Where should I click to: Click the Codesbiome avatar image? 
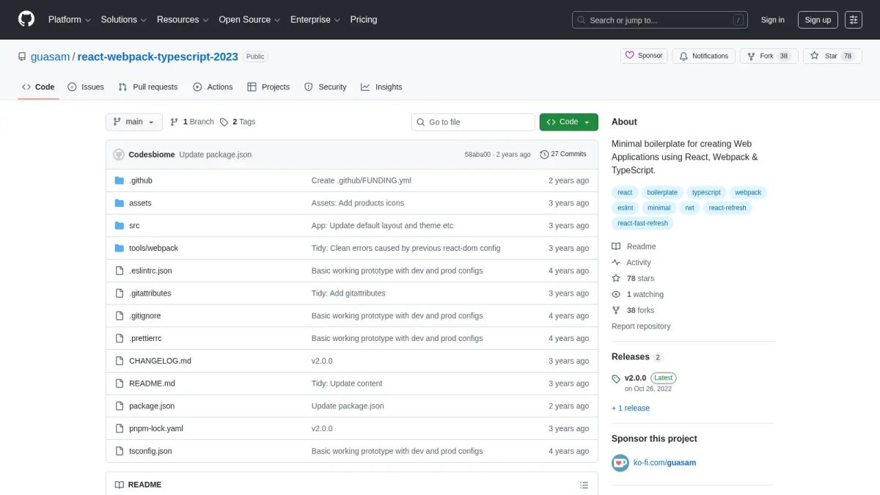pos(119,154)
